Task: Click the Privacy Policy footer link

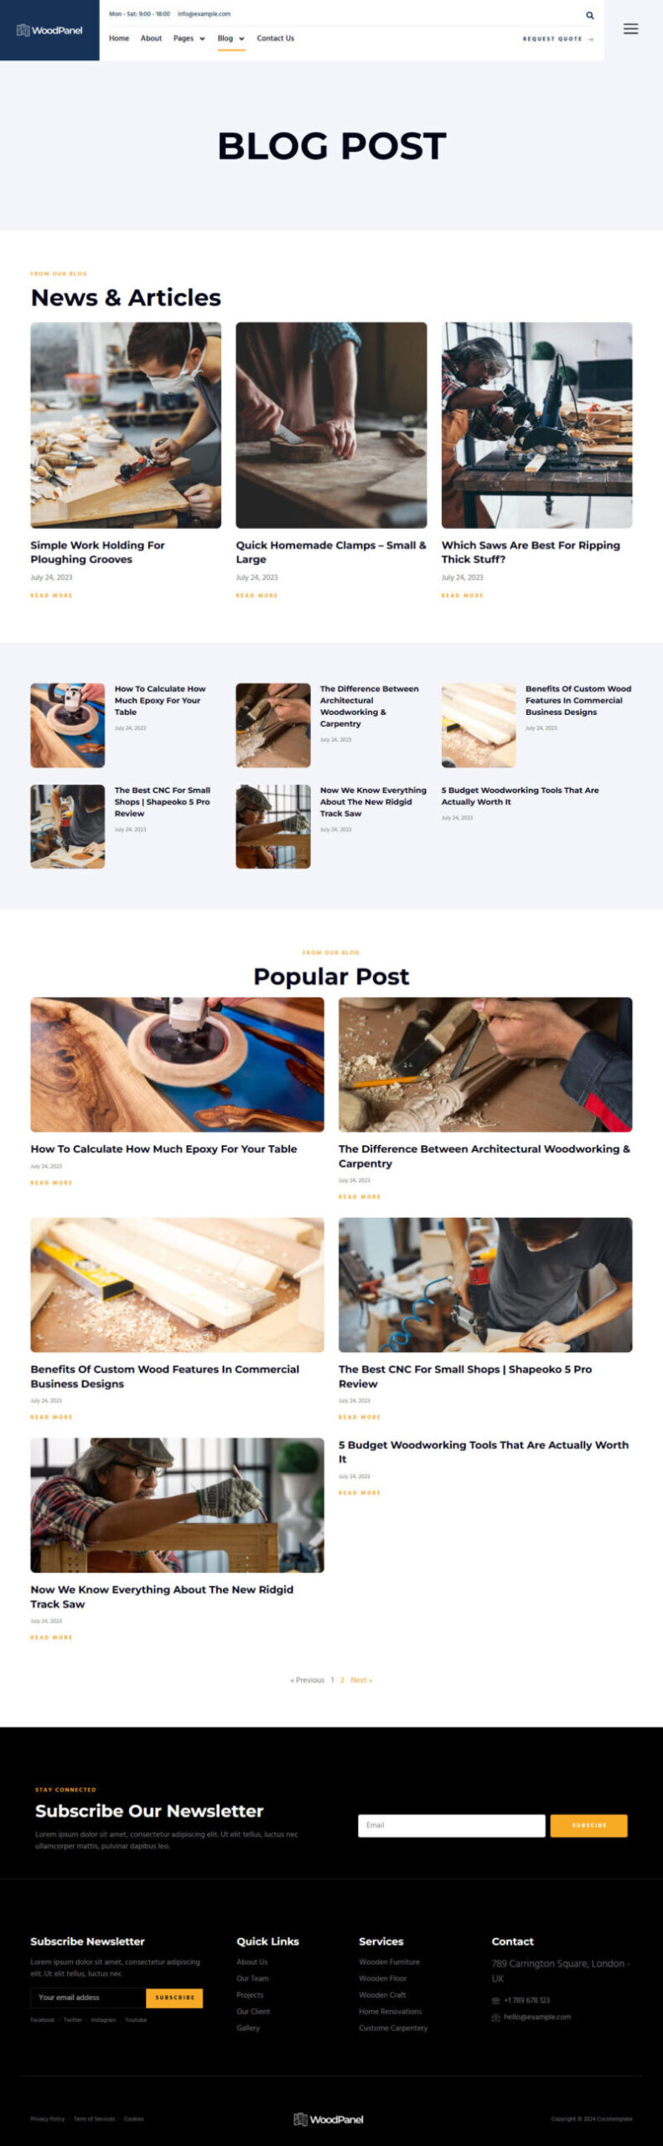Action: 48,2118
